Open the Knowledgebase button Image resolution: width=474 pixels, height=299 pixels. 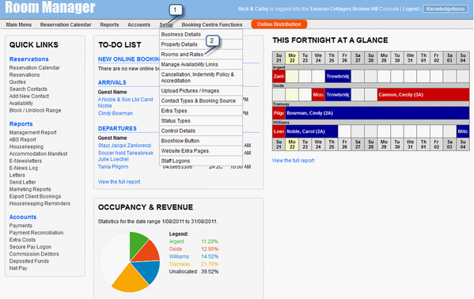pyautogui.click(x=446, y=9)
